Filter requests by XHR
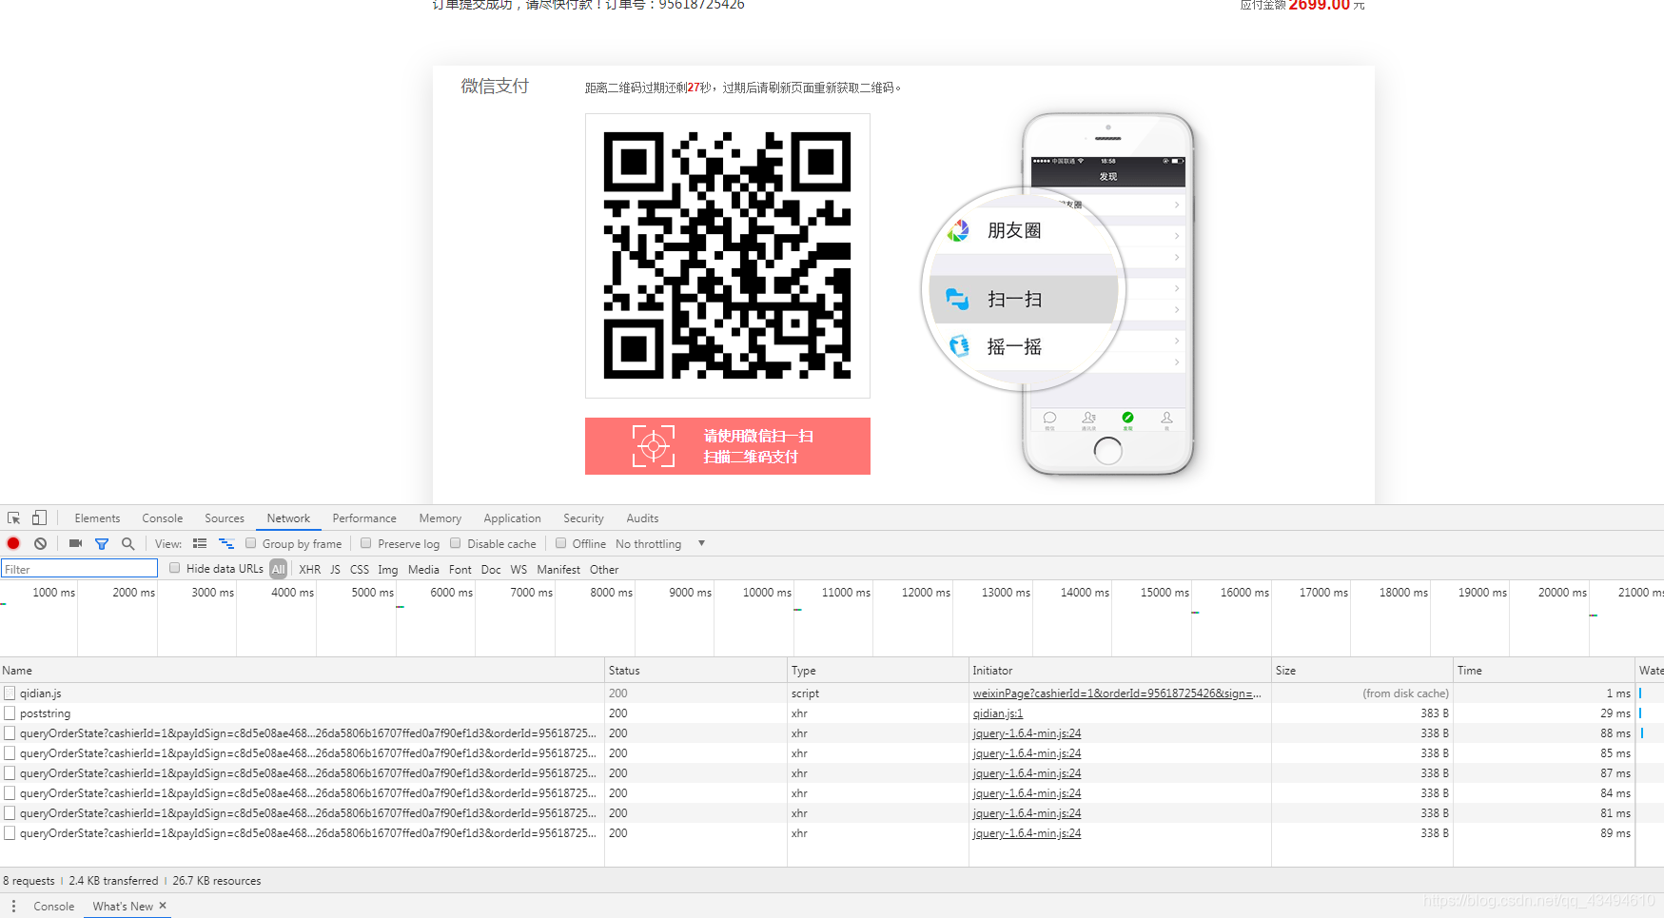1664x918 pixels. click(310, 570)
